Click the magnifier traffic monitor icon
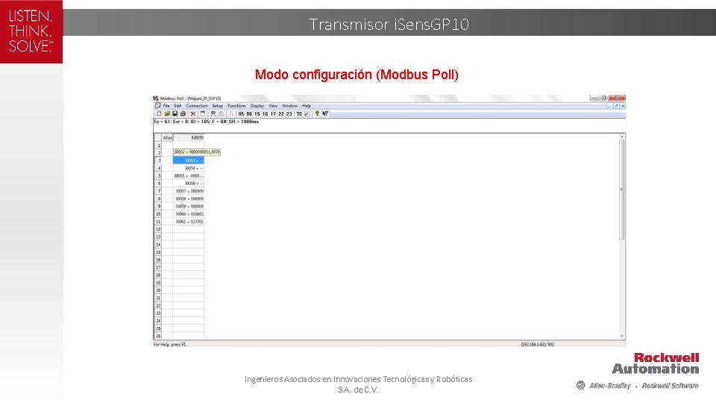Viewport: 716px width, 403px height. coord(307,113)
